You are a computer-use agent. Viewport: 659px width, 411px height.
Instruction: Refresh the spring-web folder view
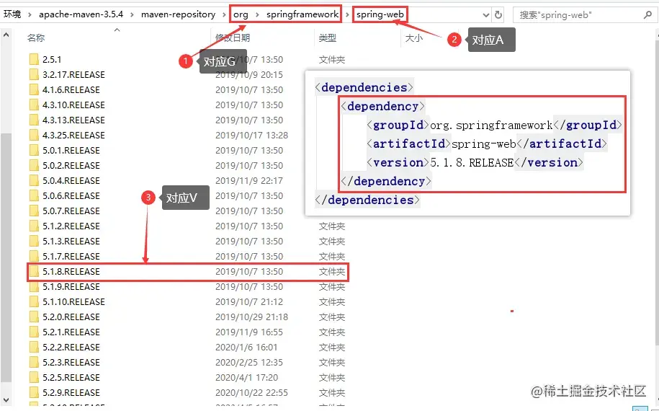point(498,14)
